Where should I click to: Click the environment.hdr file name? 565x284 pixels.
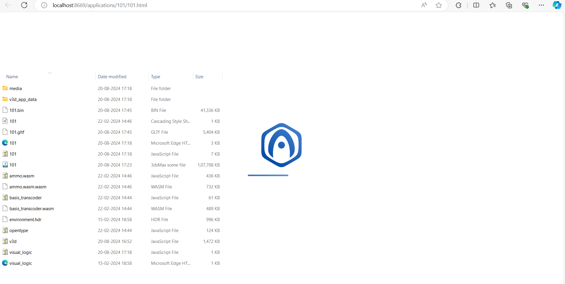click(25, 220)
